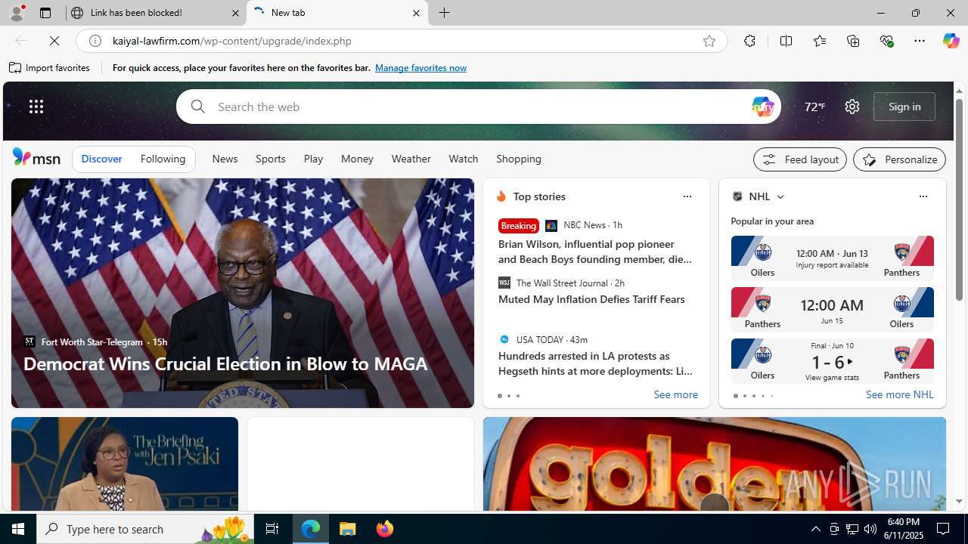Click the web search magnifier icon
Image resolution: width=968 pixels, height=544 pixels.
click(197, 107)
